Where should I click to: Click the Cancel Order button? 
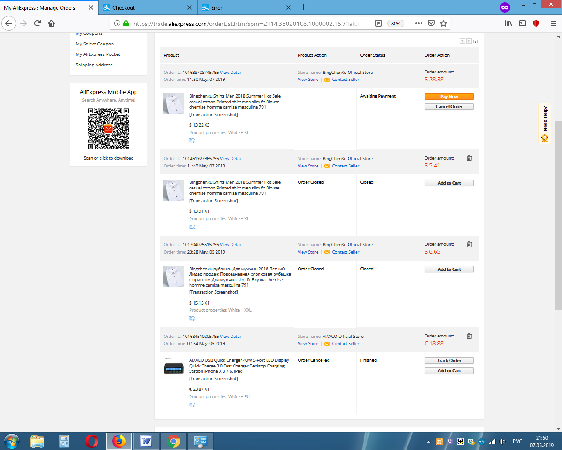pyautogui.click(x=449, y=107)
